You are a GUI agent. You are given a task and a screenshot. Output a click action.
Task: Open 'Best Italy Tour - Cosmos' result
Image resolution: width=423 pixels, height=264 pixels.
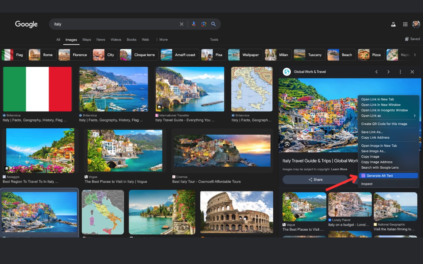pyautogui.click(x=222, y=150)
